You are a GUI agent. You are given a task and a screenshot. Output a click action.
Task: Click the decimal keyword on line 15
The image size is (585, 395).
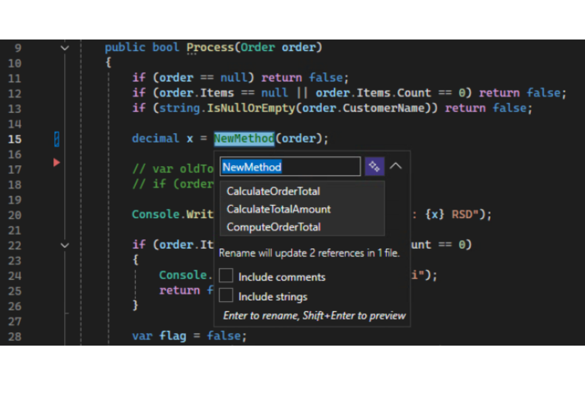click(155, 139)
